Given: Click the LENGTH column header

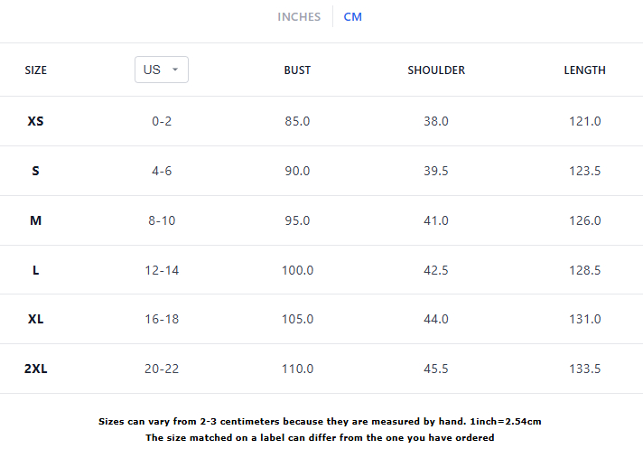Looking at the screenshot, I should pyautogui.click(x=584, y=70).
